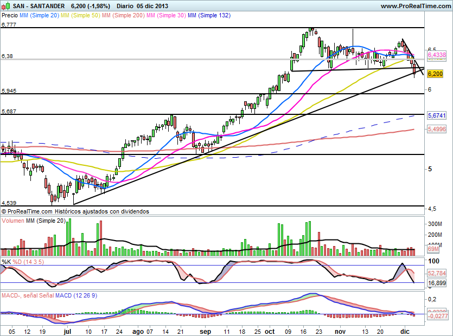453x336 pixels.
Task: Click the candlestick icon beside SAN title
Action: 7,6
